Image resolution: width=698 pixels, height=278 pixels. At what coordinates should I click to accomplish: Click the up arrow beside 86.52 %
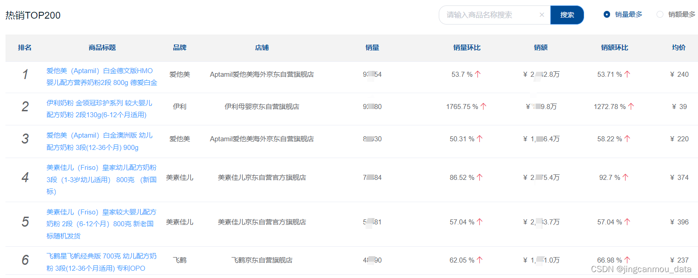(480, 178)
